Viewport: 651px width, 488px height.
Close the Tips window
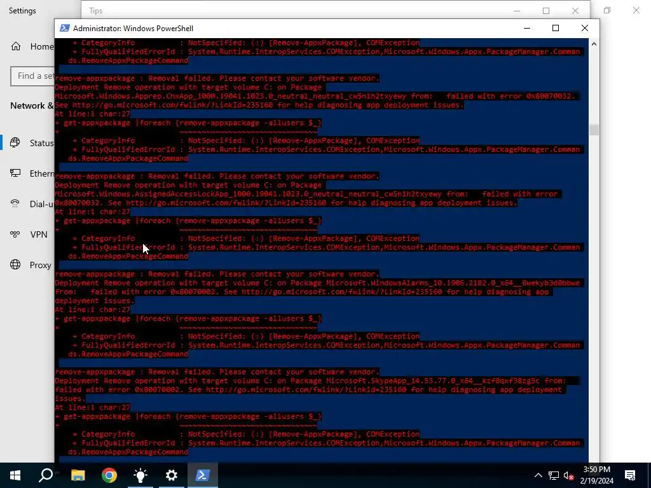coord(575,11)
